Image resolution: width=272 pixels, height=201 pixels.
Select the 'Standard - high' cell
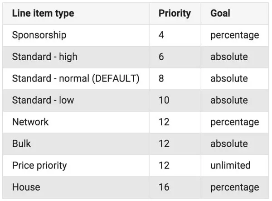(44, 57)
